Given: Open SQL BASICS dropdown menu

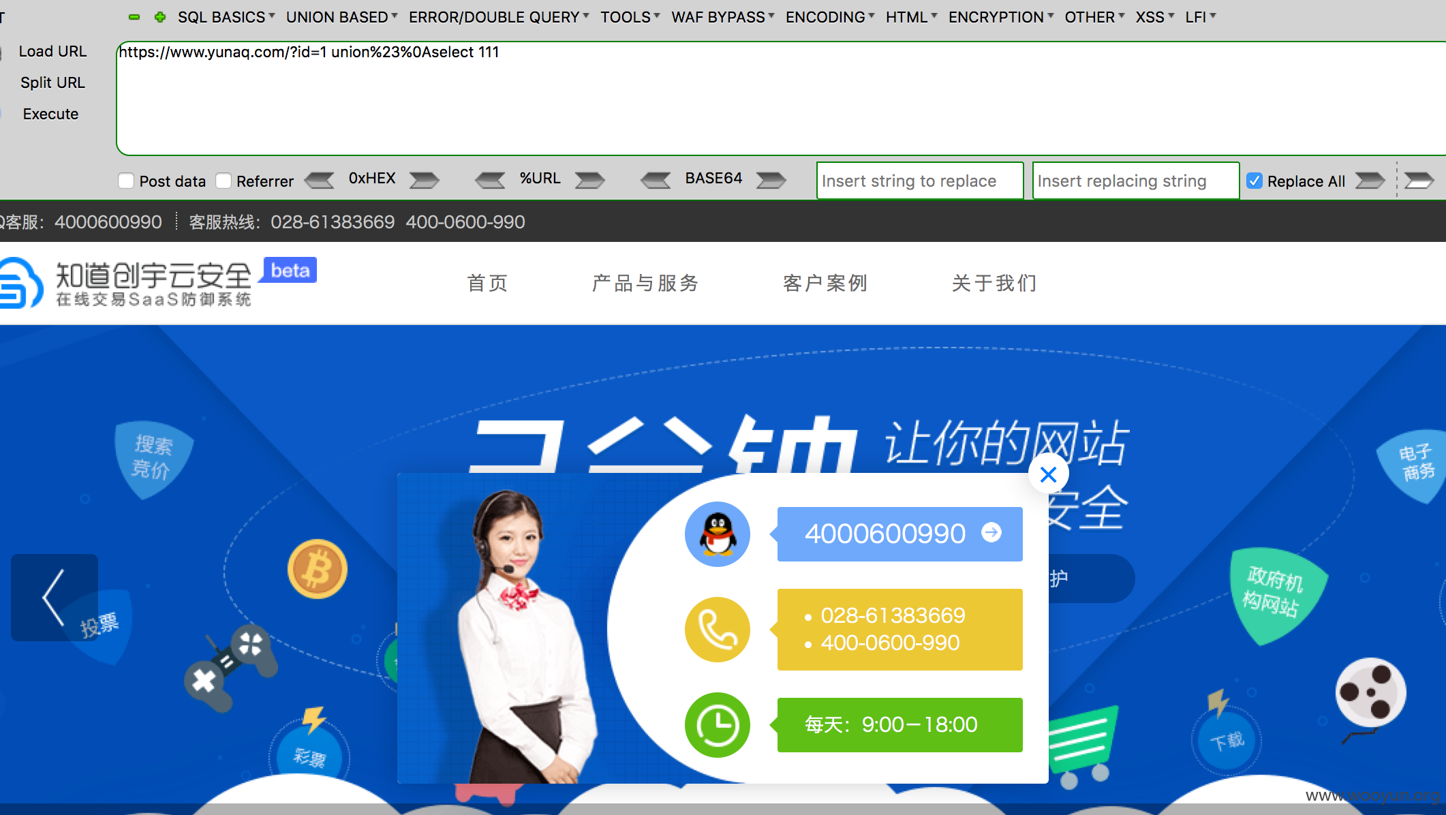Looking at the screenshot, I should coord(226,17).
